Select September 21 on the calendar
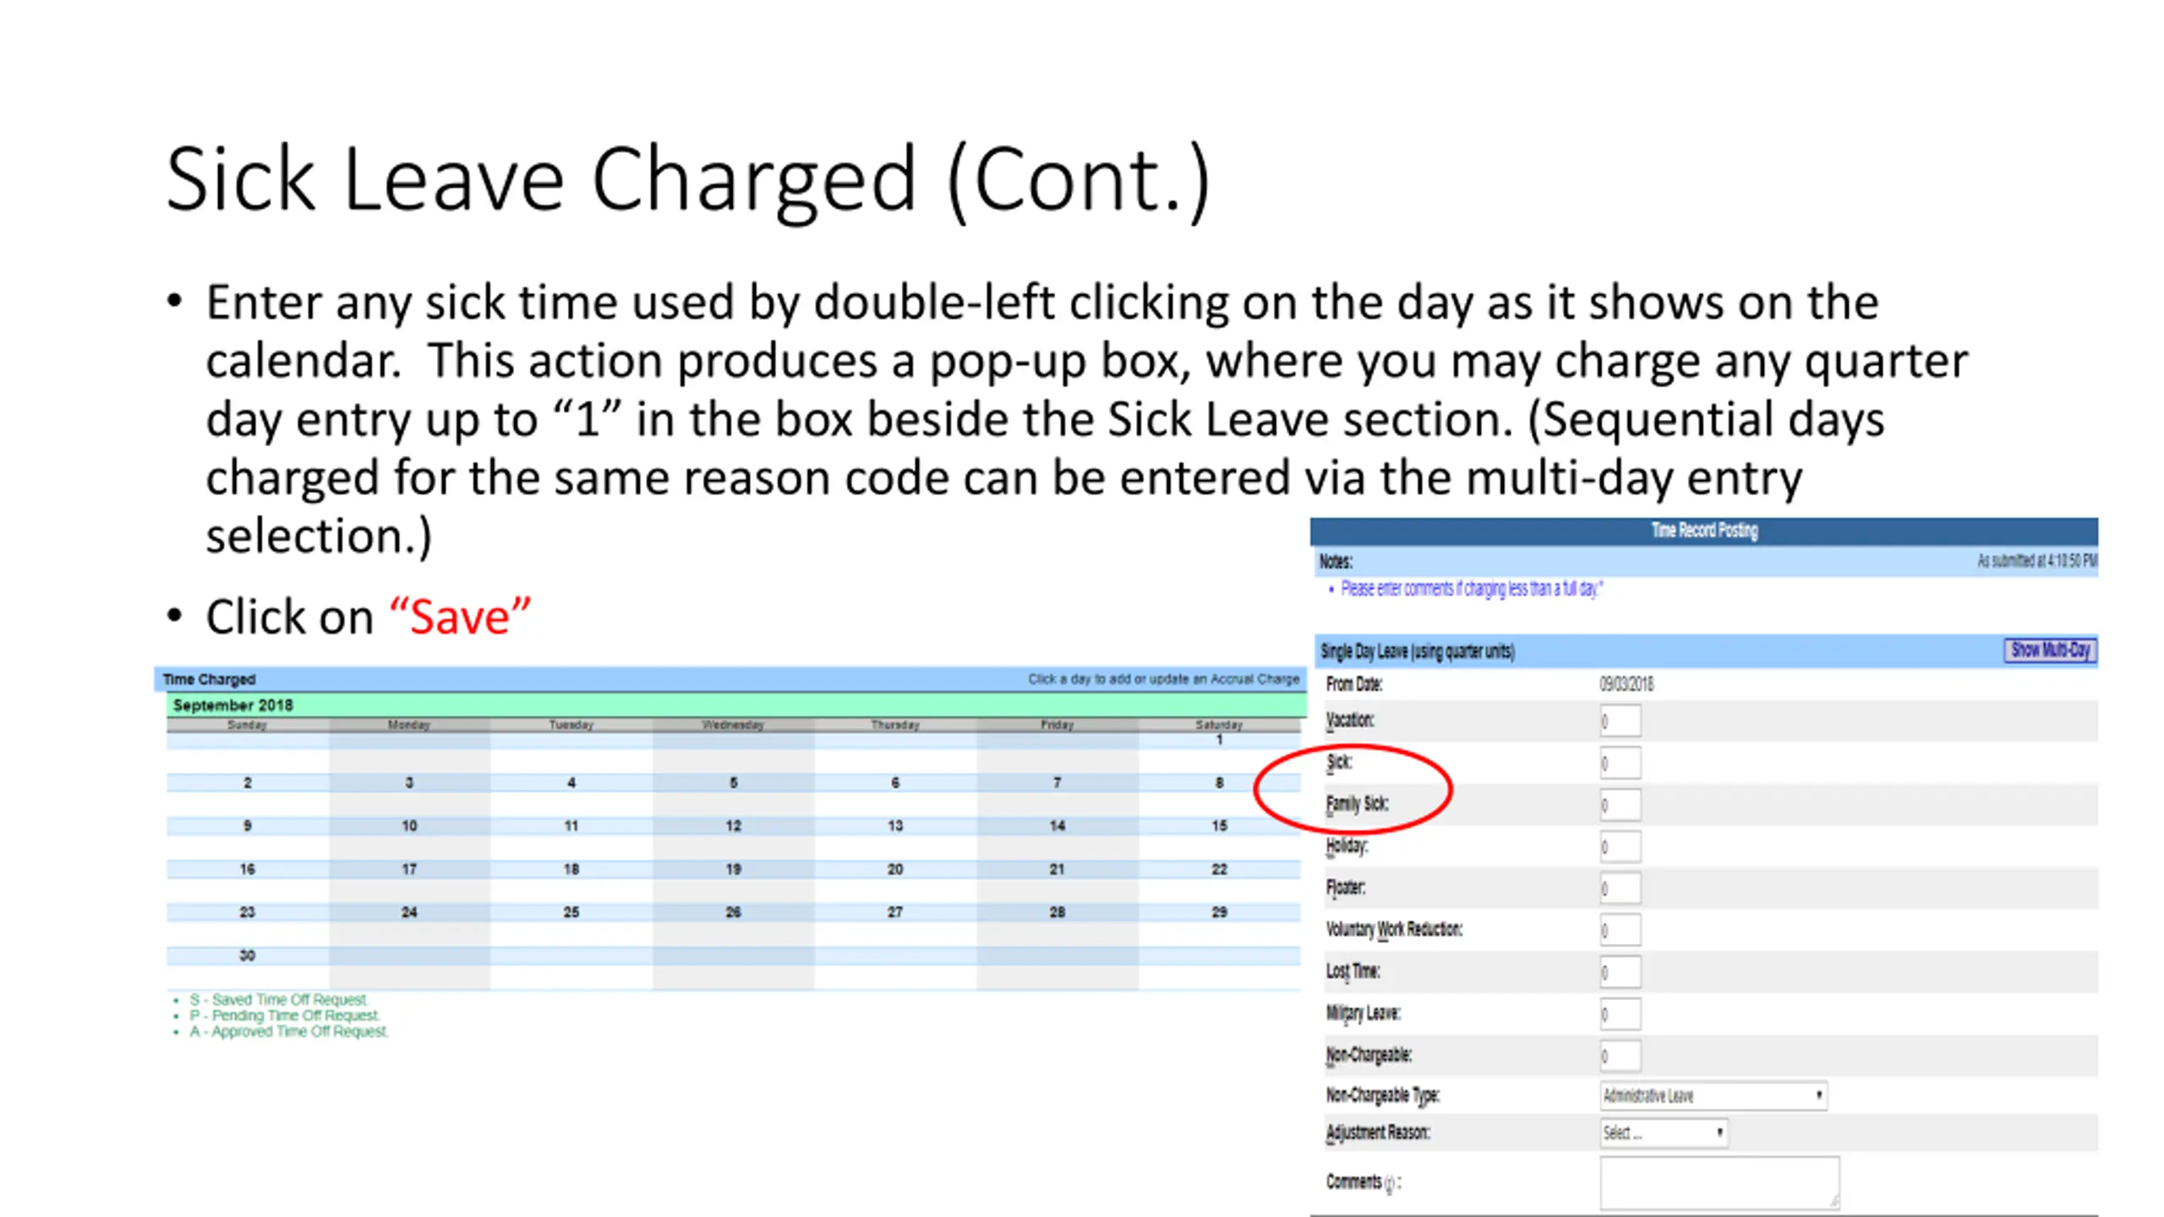This screenshot has height=1217, width=2164. pos(1057,869)
